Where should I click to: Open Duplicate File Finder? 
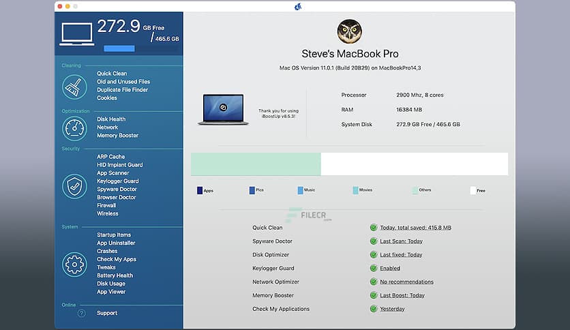tap(122, 90)
